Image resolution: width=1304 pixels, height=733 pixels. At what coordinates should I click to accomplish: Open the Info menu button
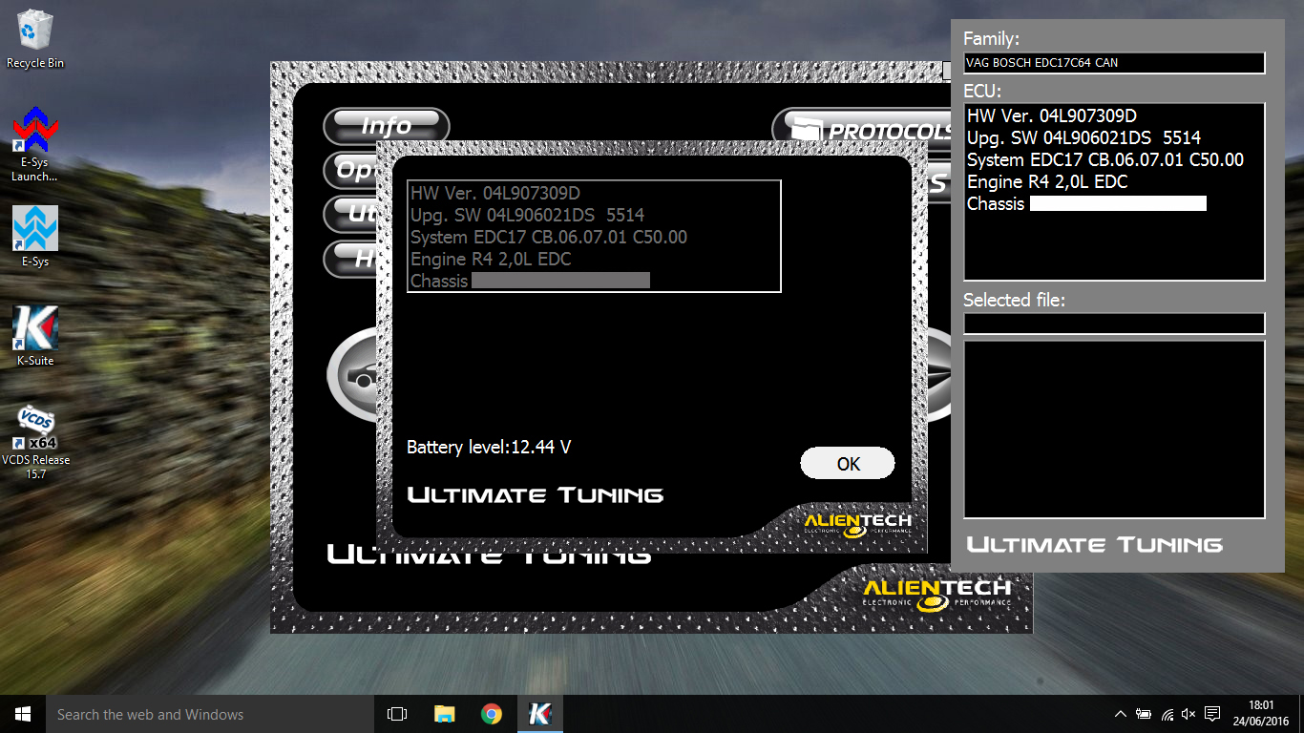[x=386, y=125]
